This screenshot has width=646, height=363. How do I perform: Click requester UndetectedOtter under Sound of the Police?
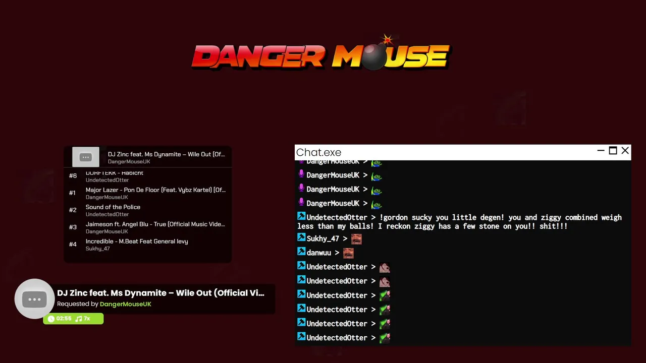pyautogui.click(x=107, y=214)
